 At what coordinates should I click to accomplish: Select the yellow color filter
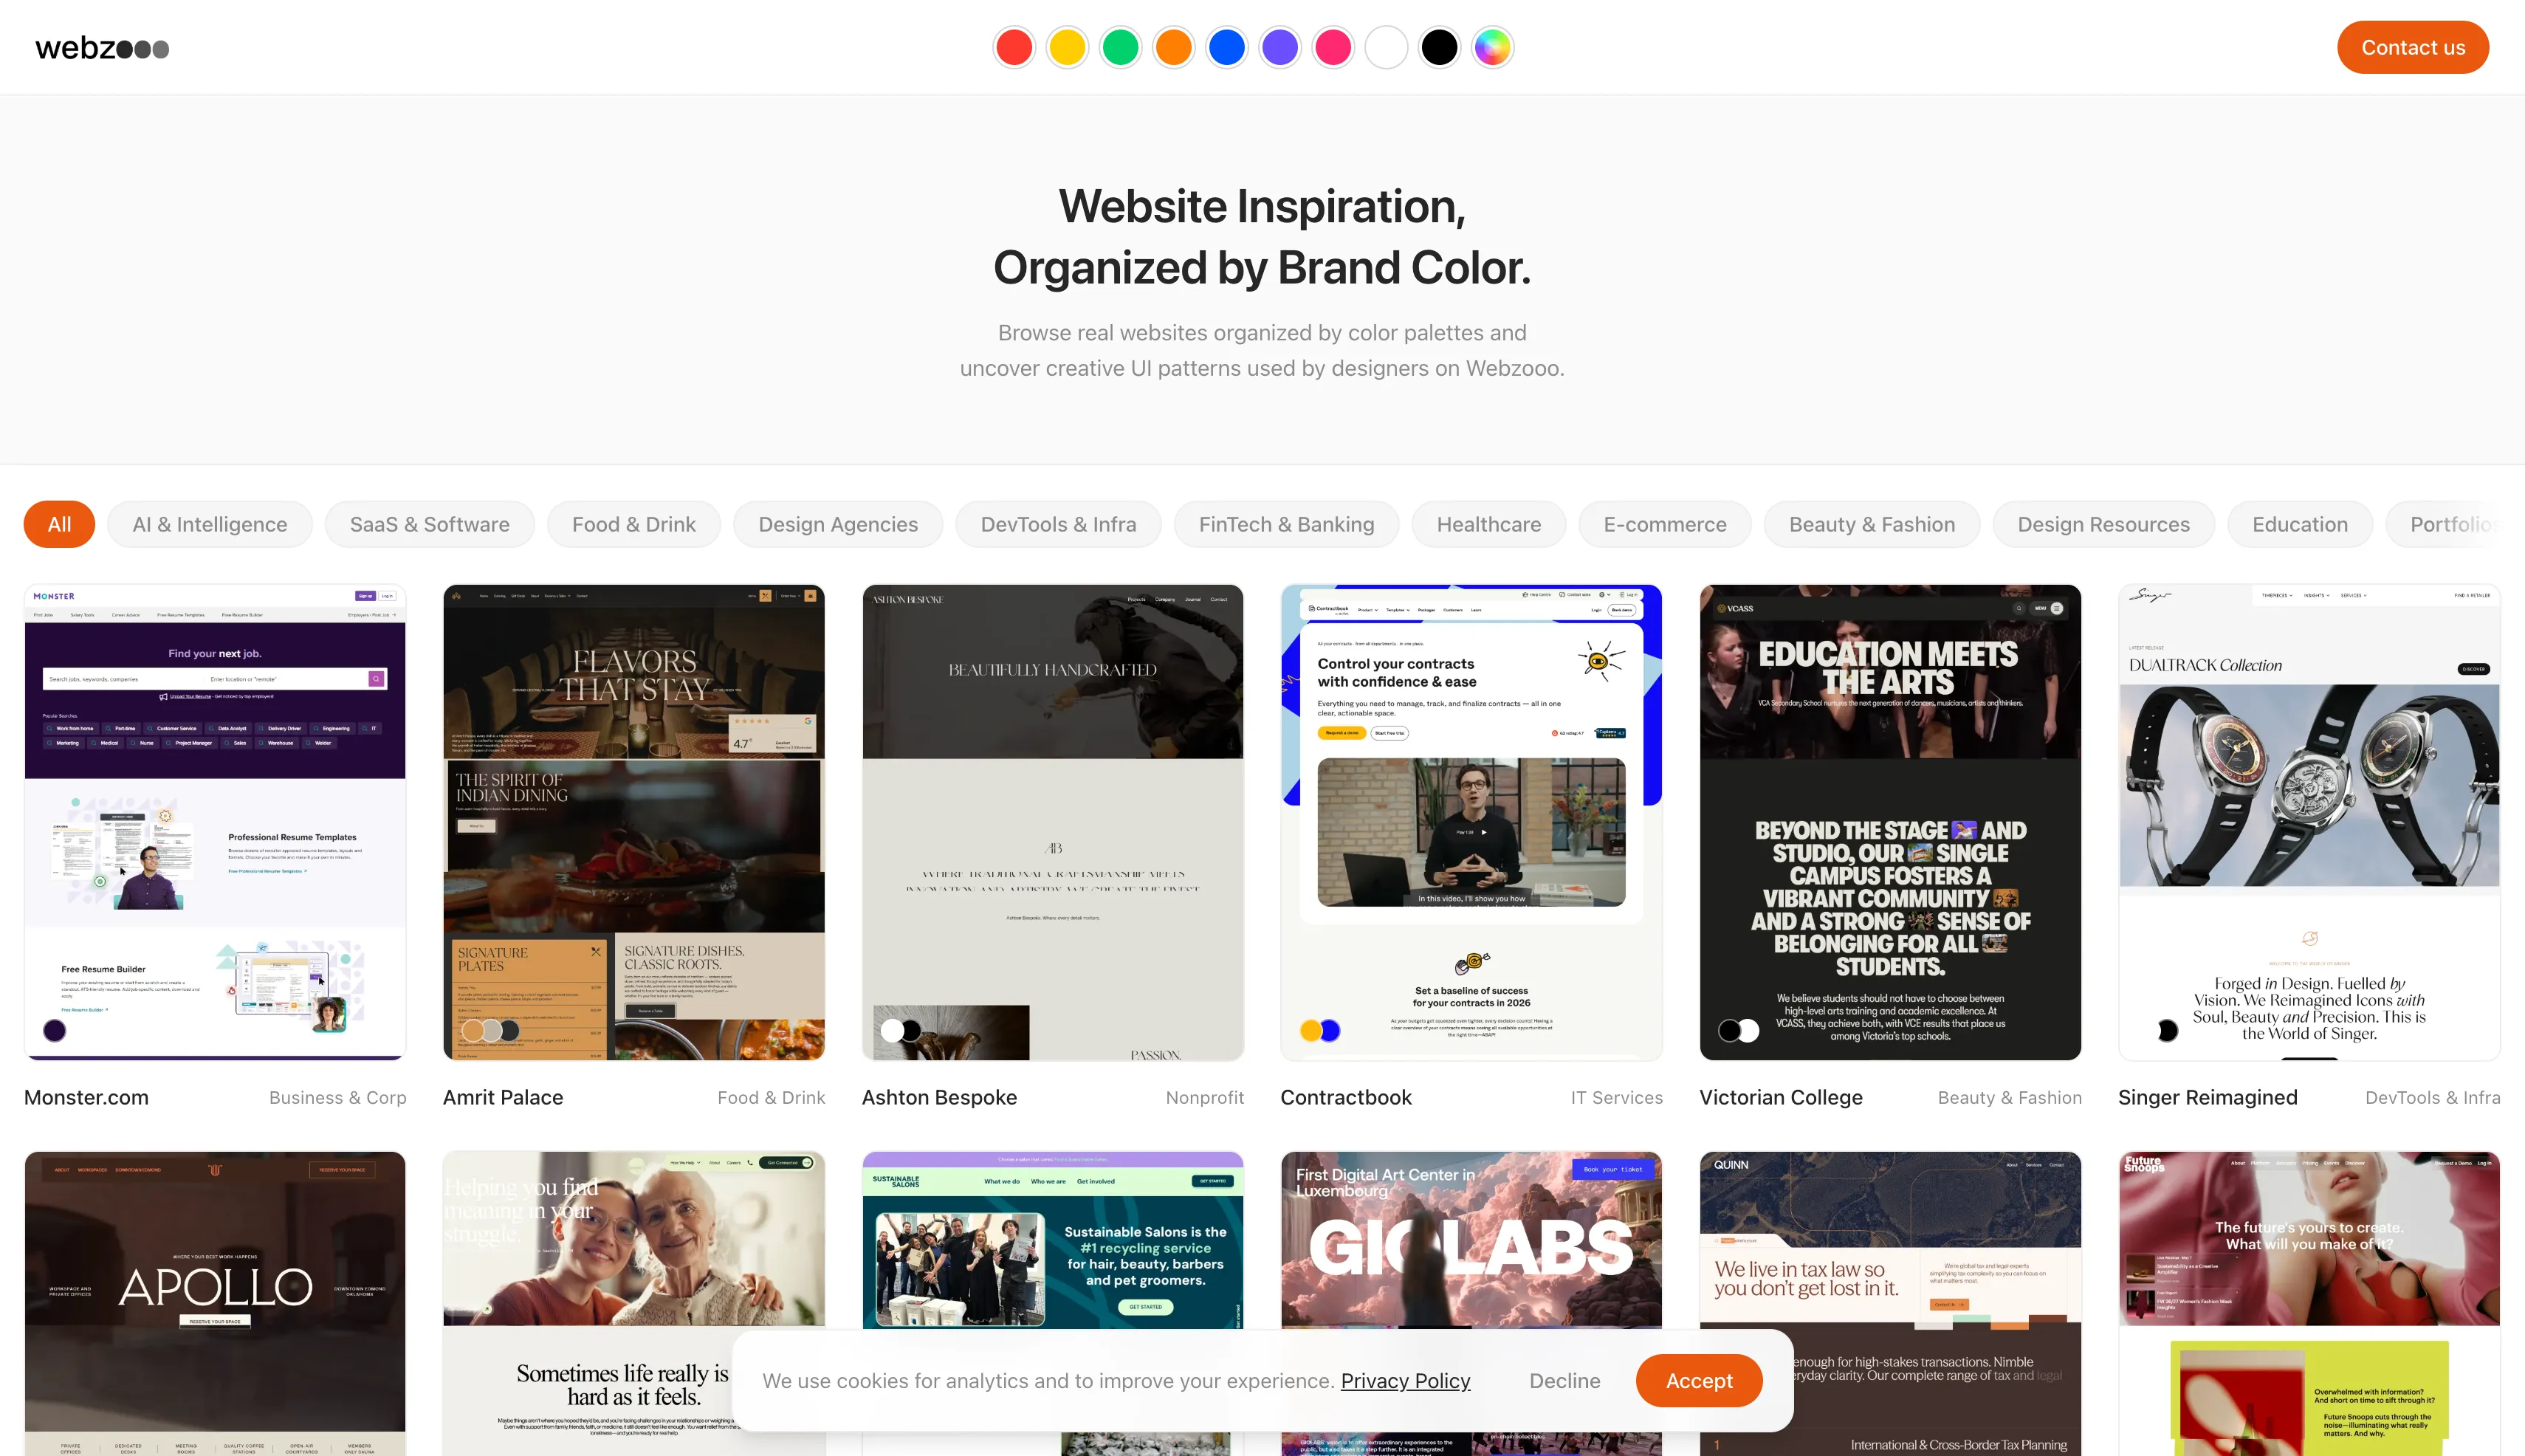(1067, 47)
